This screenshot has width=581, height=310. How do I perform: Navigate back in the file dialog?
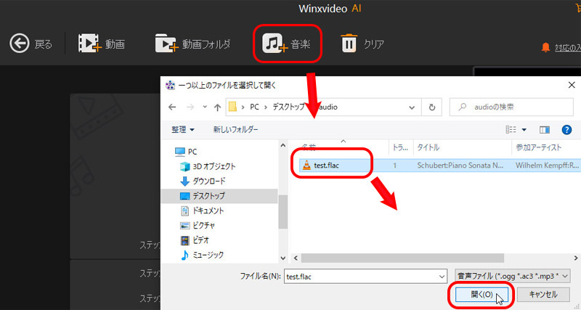point(172,107)
